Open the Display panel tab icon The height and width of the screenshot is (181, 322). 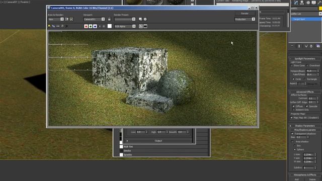[x=314, y=3]
